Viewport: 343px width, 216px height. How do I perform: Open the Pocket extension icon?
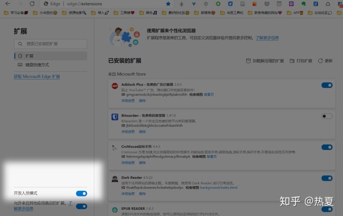click(x=267, y=4)
